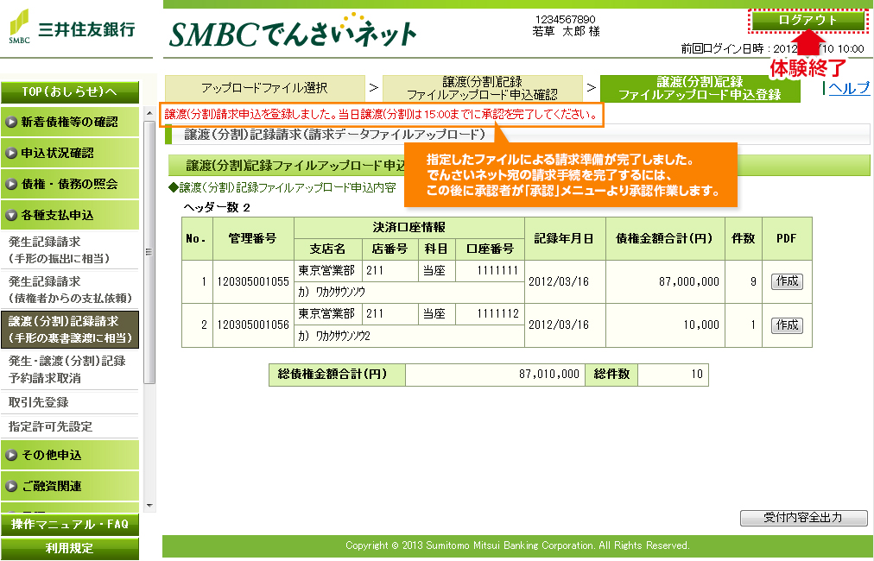Collapse 各種支払申込 menu section

[x=70, y=215]
